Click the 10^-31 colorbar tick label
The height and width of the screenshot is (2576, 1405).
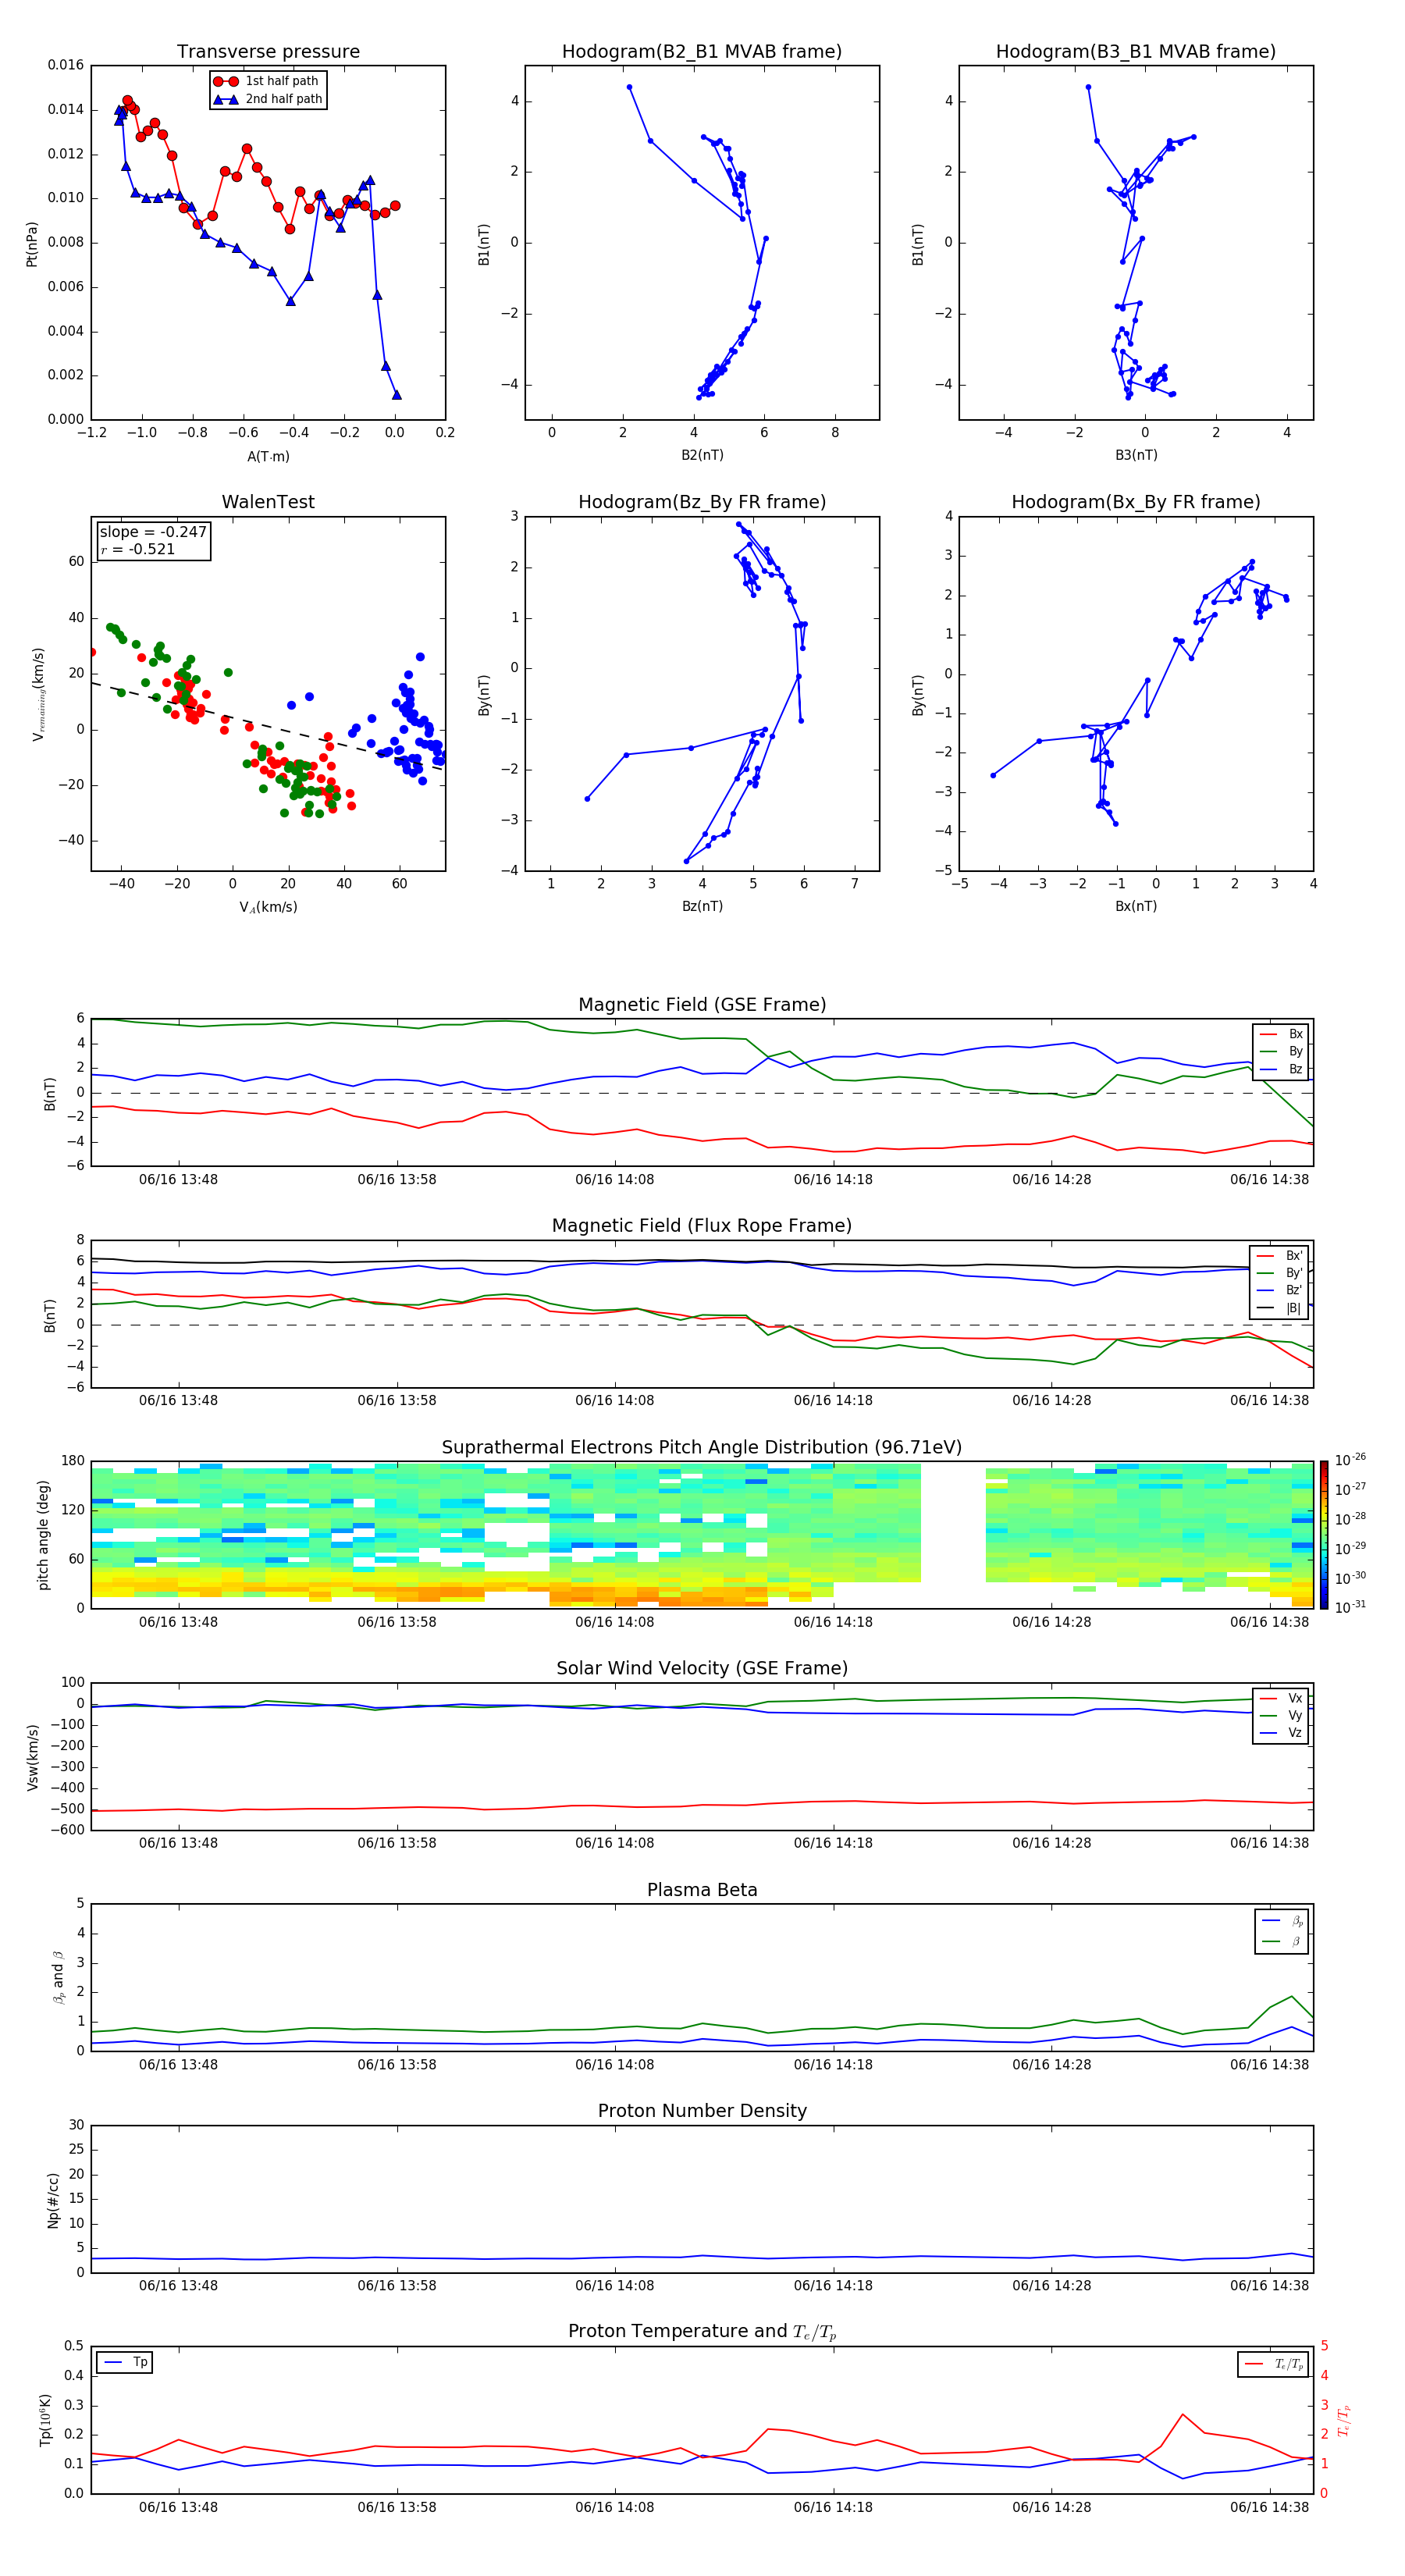pyautogui.click(x=1350, y=1607)
